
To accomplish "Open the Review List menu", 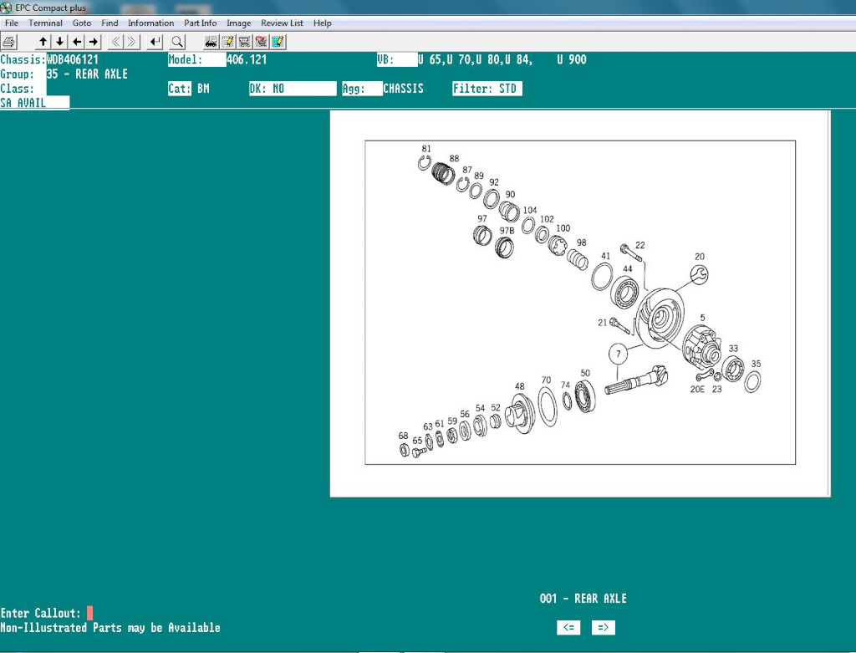I will point(282,23).
